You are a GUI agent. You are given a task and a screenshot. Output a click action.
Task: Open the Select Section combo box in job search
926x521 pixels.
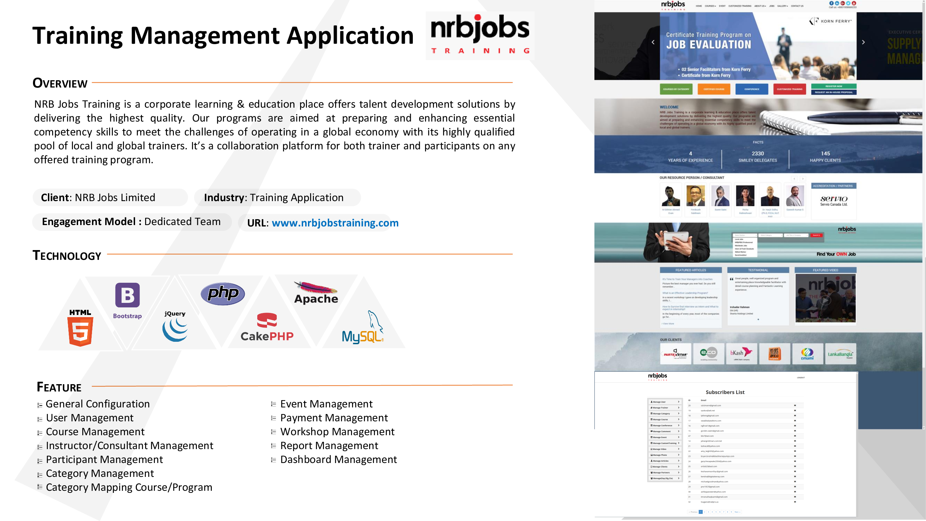(745, 235)
